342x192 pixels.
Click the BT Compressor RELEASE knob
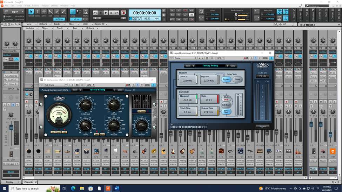[x=114, y=125]
